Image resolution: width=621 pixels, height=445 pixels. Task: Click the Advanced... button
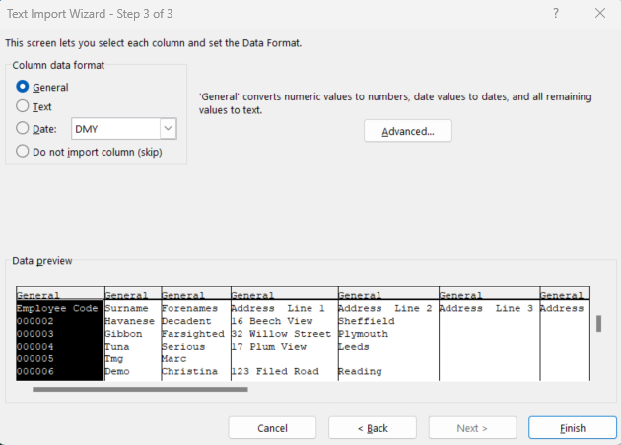408,131
